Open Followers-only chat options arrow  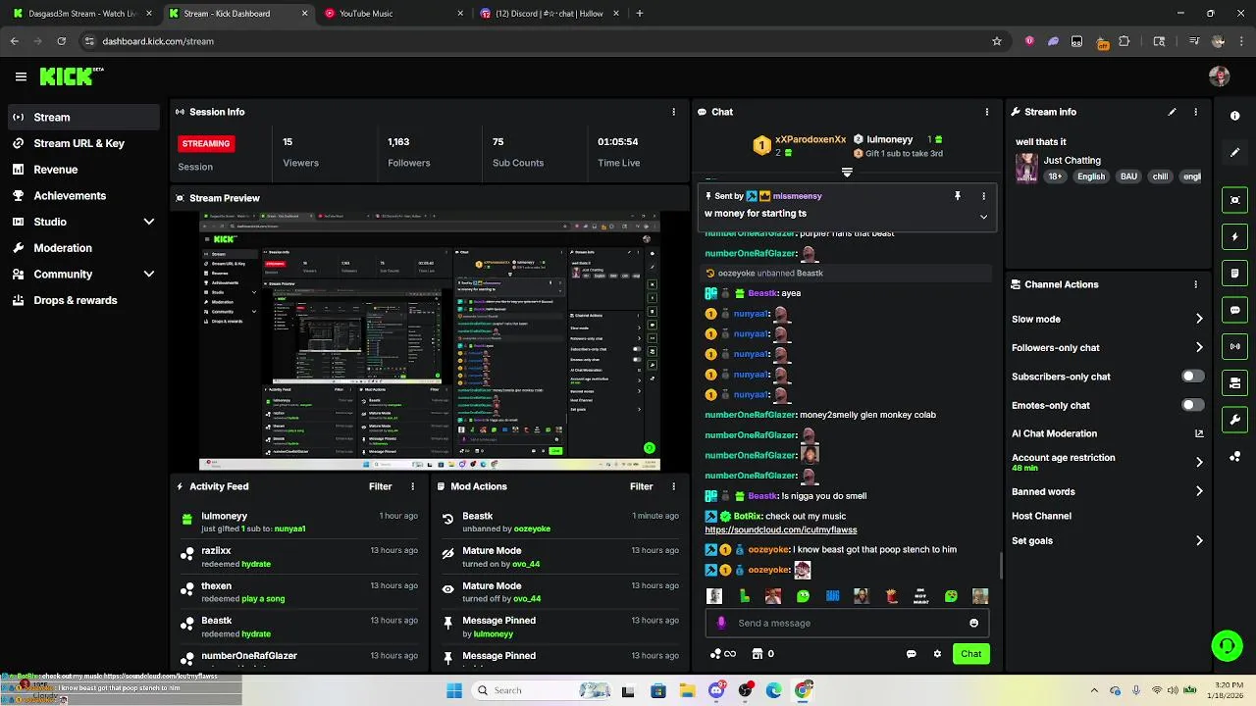(x=1199, y=347)
